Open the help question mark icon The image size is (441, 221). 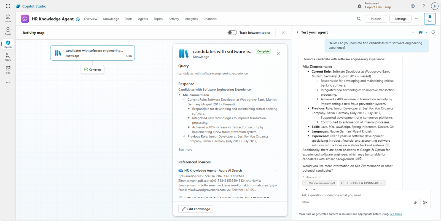click(424, 6)
